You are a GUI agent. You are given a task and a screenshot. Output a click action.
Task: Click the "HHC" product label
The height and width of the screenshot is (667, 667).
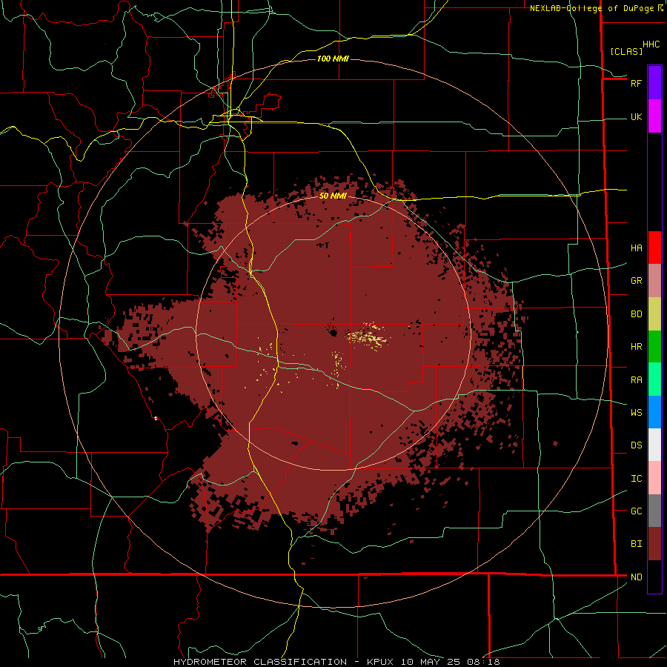(x=651, y=44)
